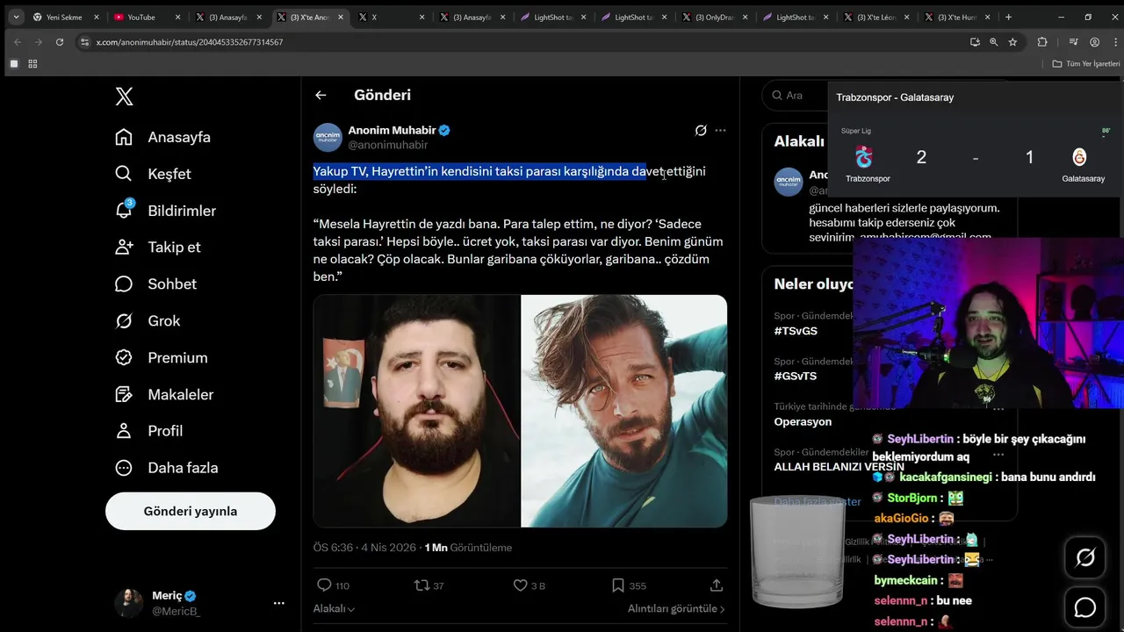
Task: Click Anonim Muhabir account name
Action: click(x=392, y=130)
